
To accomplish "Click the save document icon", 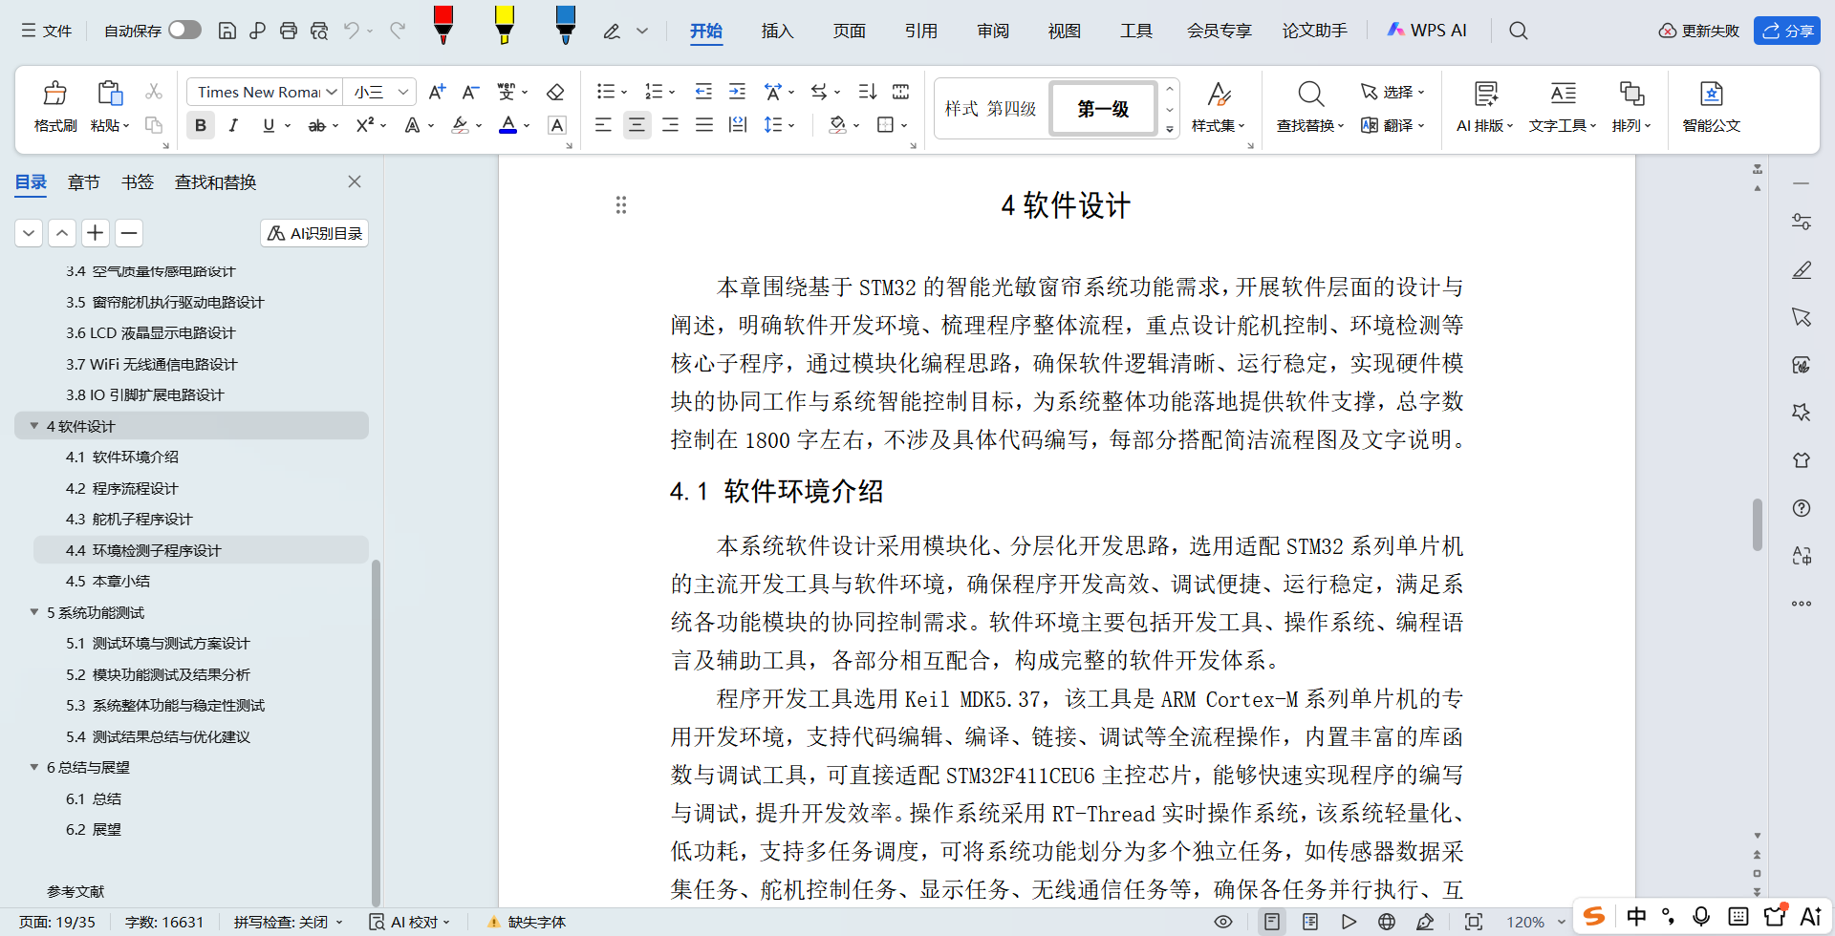I will click(227, 31).
